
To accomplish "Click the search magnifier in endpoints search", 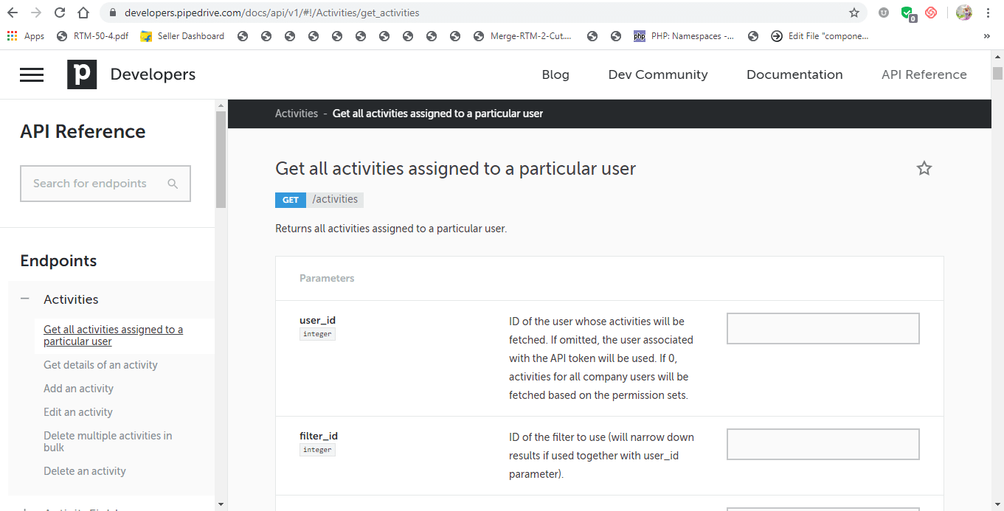I will coord(173,183).
